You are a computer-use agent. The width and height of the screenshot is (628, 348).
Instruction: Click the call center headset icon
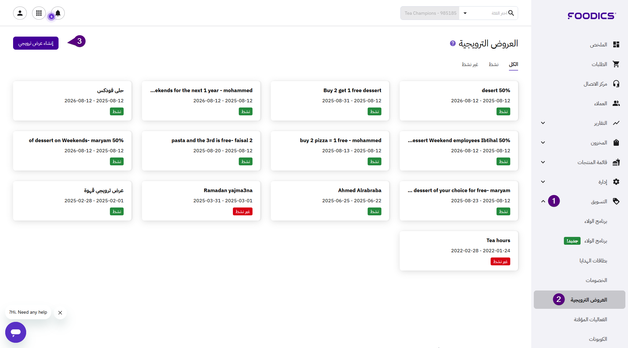tap(616, 84)
